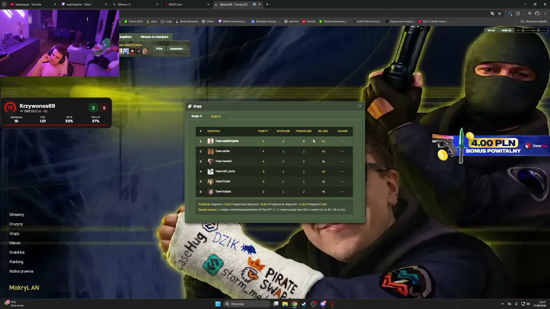Open the browser profile avatar
This screenshot has height=309, width=550.
(x=537, y=13)
